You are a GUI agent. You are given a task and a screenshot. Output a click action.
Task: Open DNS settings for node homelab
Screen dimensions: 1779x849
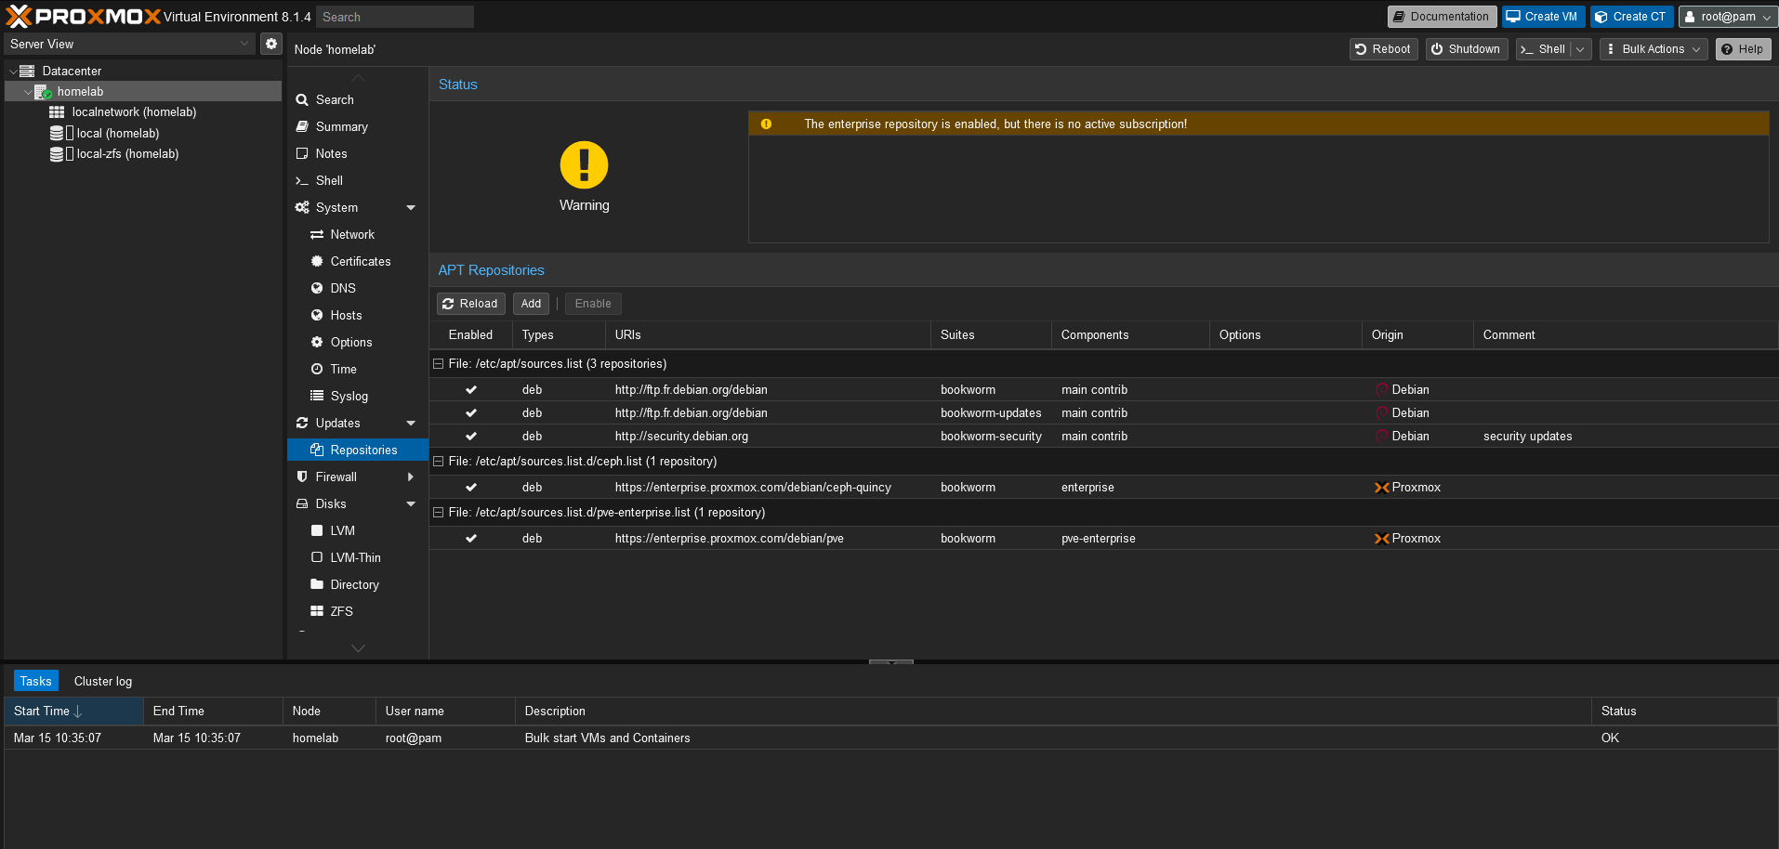click(319, 288)
